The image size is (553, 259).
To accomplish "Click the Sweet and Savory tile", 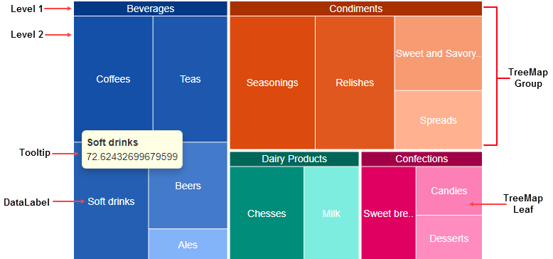I will tap(439, 53).
